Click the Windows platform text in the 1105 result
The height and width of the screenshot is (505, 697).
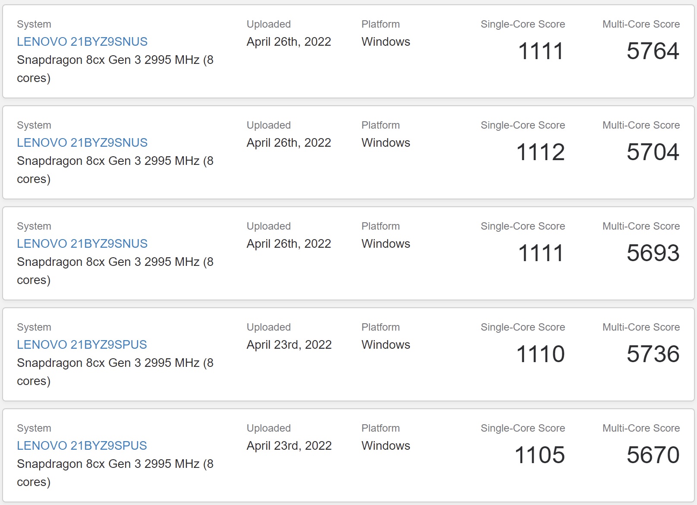[386, 446]
